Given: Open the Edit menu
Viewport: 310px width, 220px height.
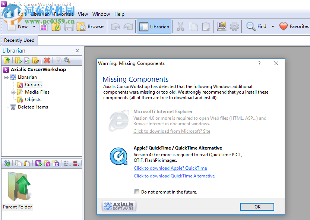Looking at the screenshot, I should (22, 14).
